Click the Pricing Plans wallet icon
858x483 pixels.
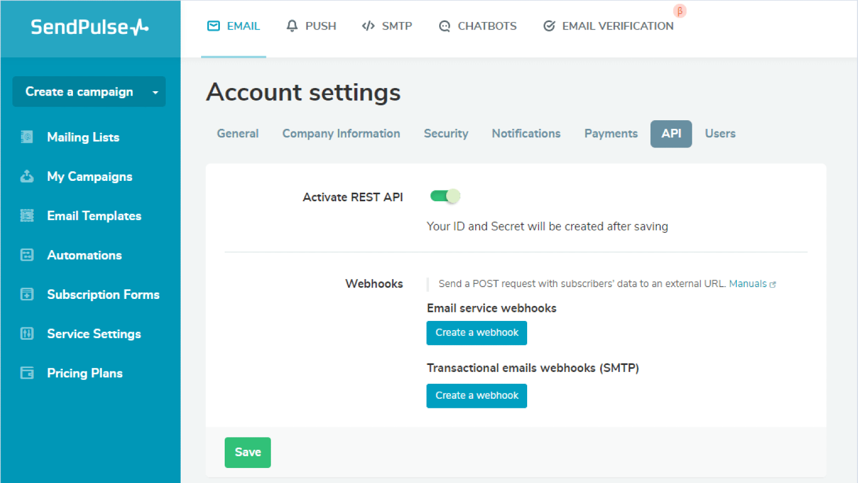27,373
